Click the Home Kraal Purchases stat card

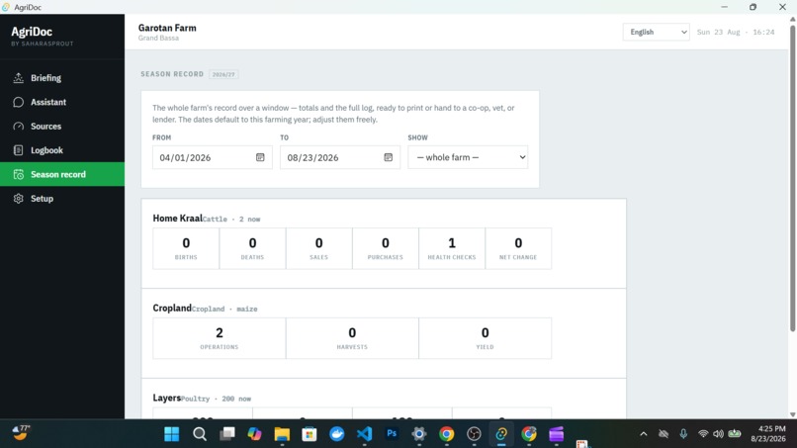coord(386,248)
